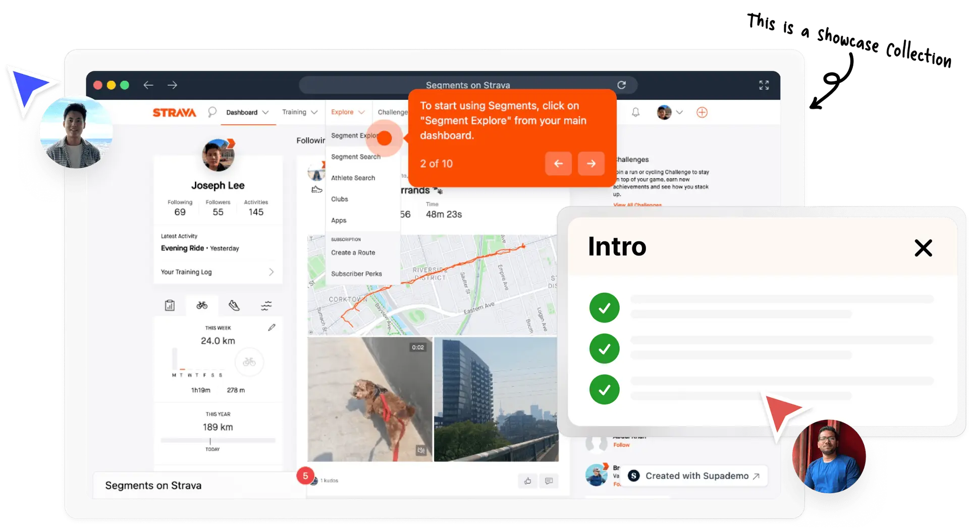
Task: Give kudos with thumbs-up button
Action: point(527,481)
